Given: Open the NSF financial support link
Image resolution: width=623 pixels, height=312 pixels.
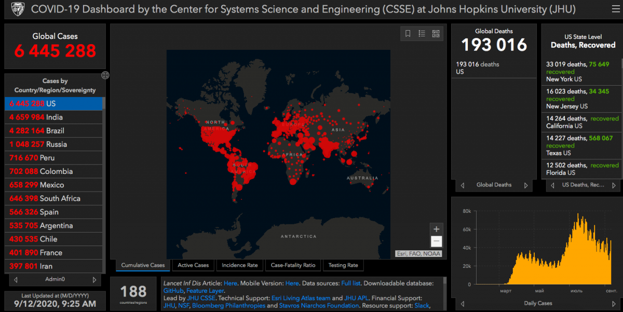Looking at the screenshot, I should pyautogui.click(x=185, y=305).
